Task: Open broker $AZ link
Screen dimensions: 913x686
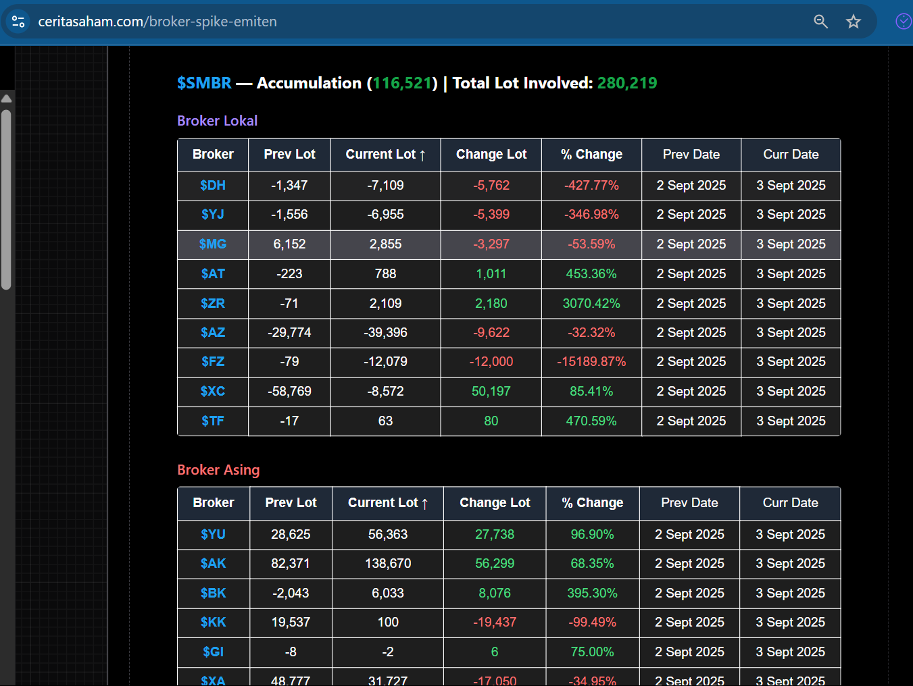Action: click(x=213, y=333)
